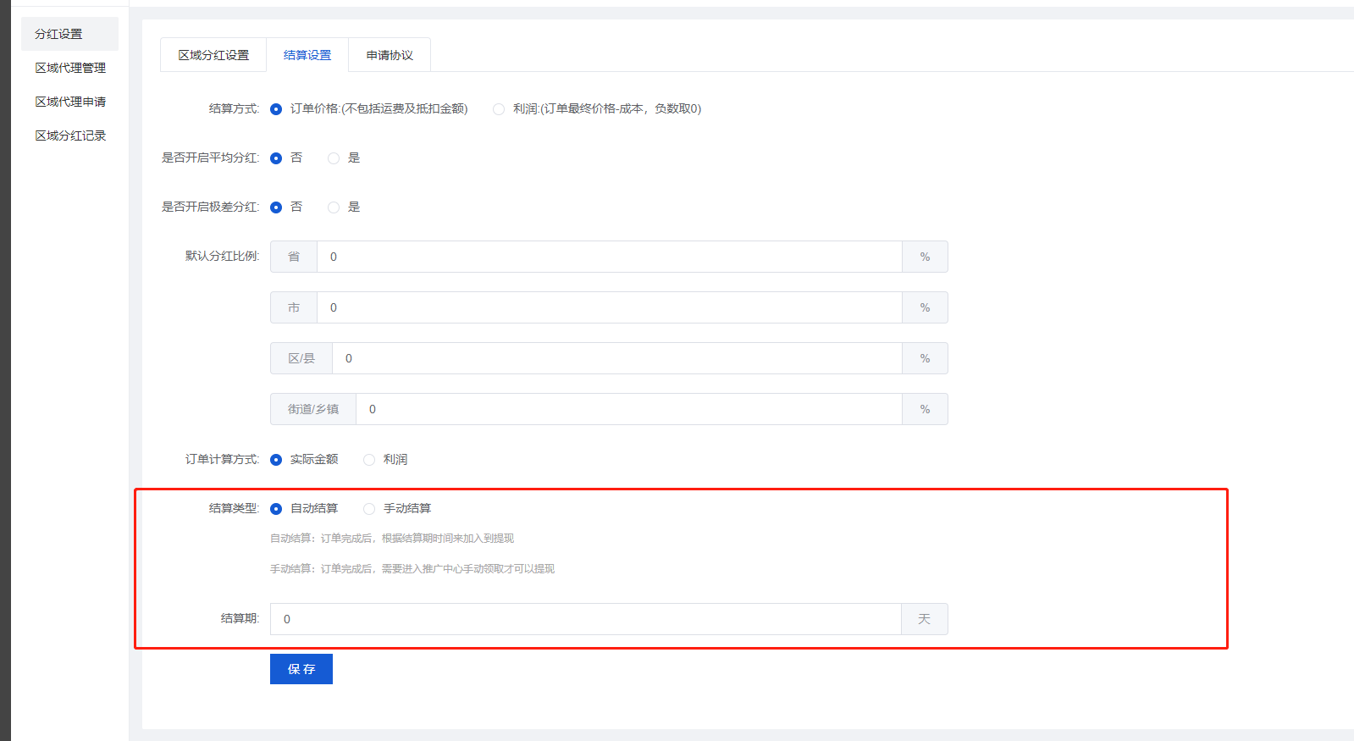The height and width of the screenshot is (741, 1354).
Task: Enable 是 for 是否开启极差分红
Action: click(x=334, y=207)
